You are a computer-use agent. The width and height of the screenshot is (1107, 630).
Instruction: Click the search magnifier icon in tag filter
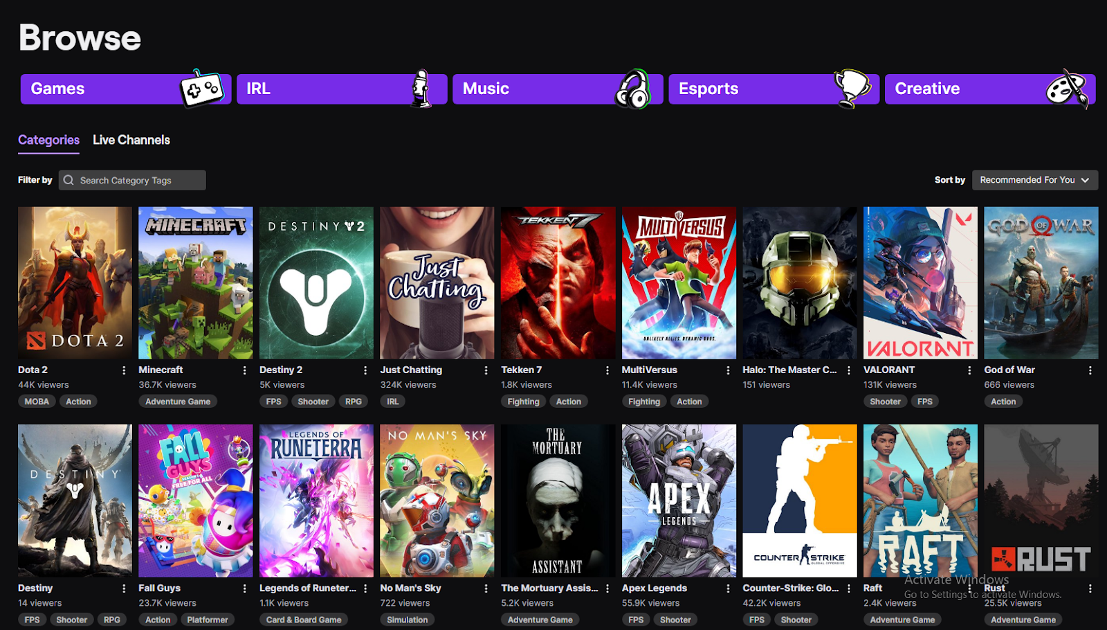click(68, 180)
